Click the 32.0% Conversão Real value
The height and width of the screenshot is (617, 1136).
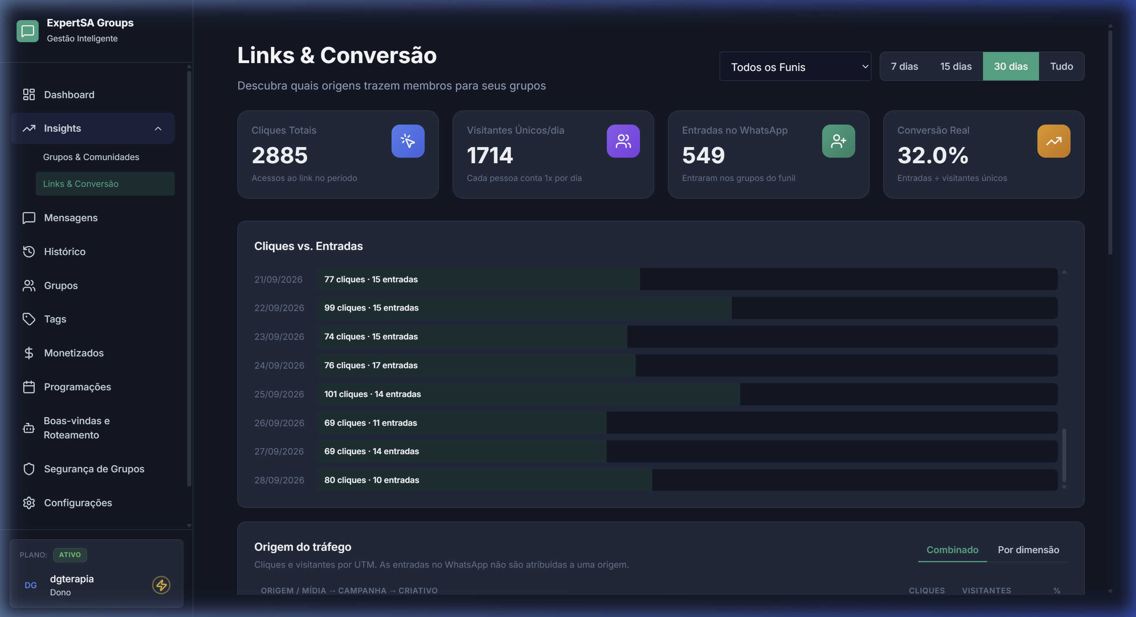pos(933,155)
